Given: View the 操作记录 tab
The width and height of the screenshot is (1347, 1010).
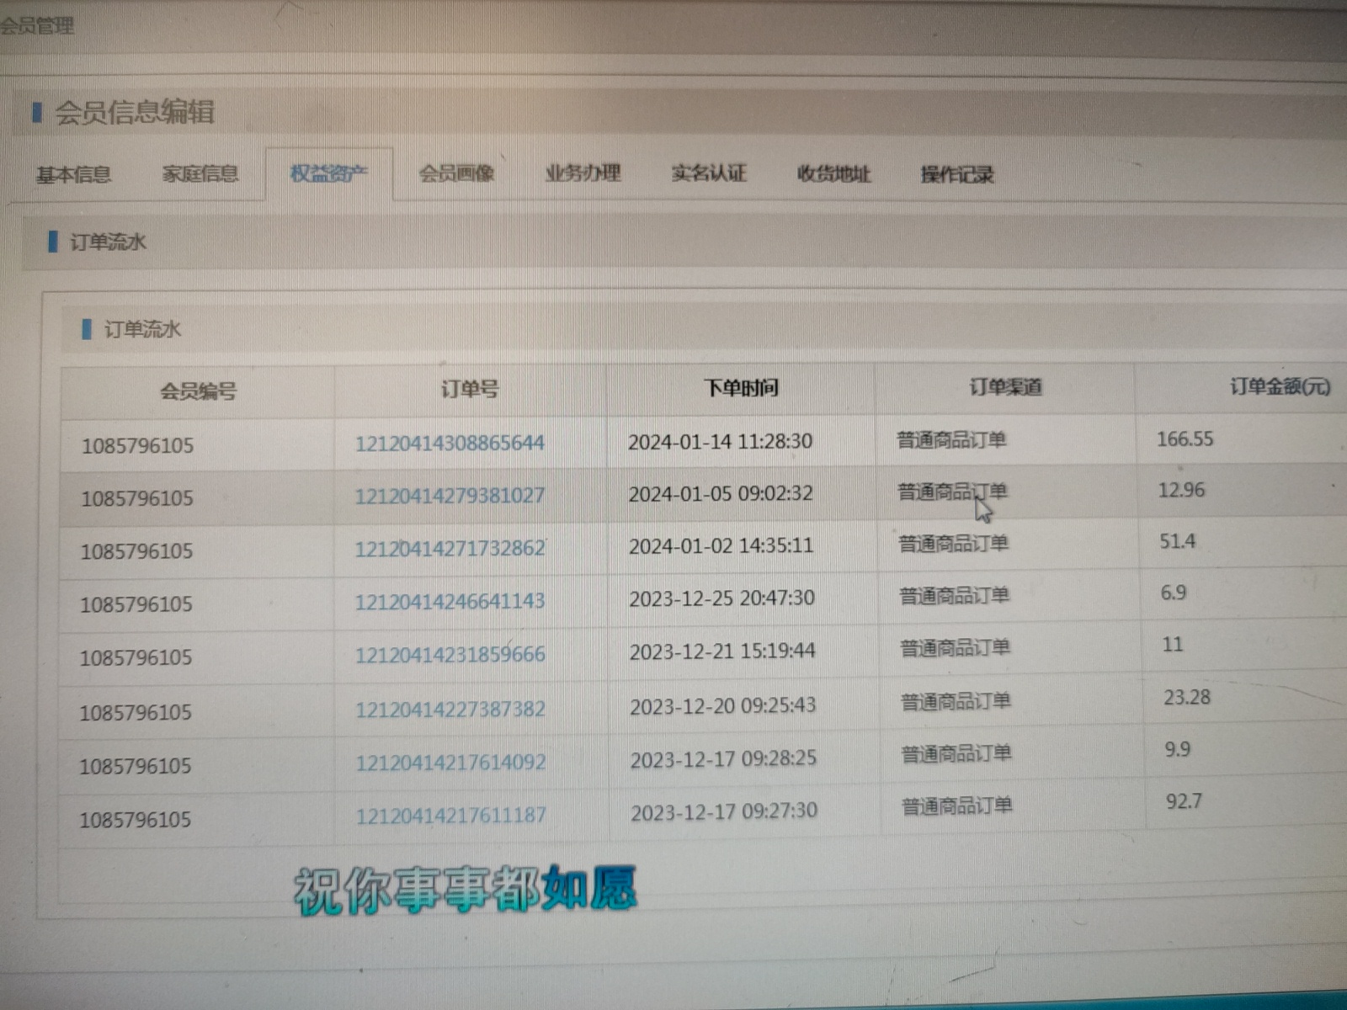Looking at the screenshot, I should 957,175.
